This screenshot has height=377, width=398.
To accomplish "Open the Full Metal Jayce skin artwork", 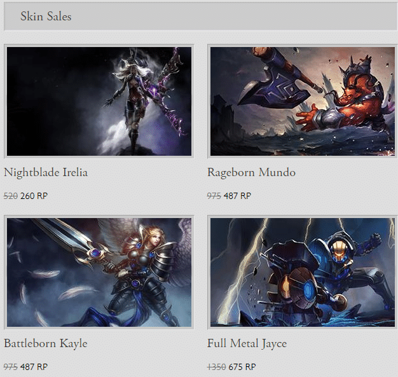I will [x=303, y=272].
